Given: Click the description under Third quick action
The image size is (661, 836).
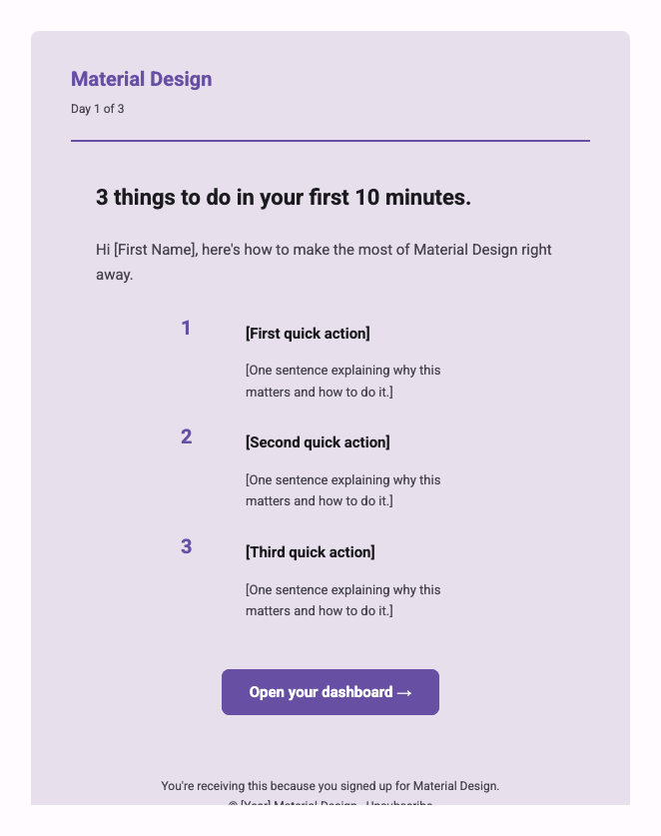Looking at the screenshot, I should point(342,600).
